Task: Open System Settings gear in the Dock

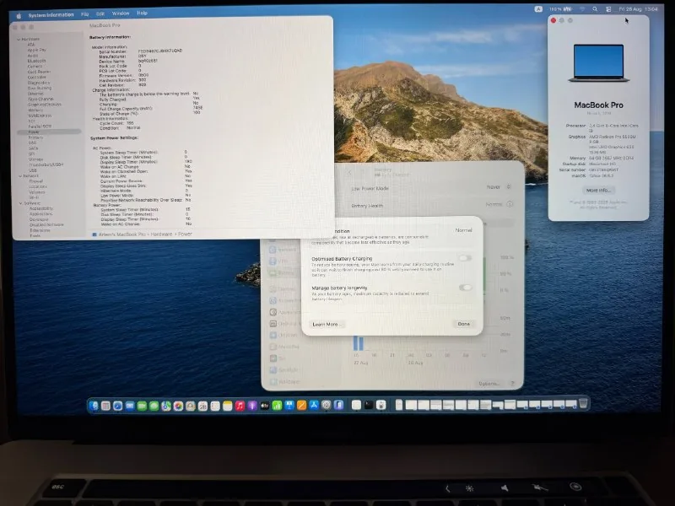Action: coord(327,406)
